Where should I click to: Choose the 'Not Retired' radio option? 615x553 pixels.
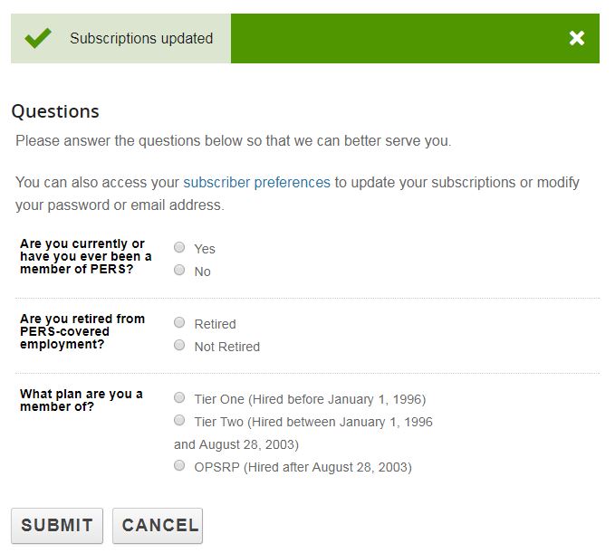[179, 345]
